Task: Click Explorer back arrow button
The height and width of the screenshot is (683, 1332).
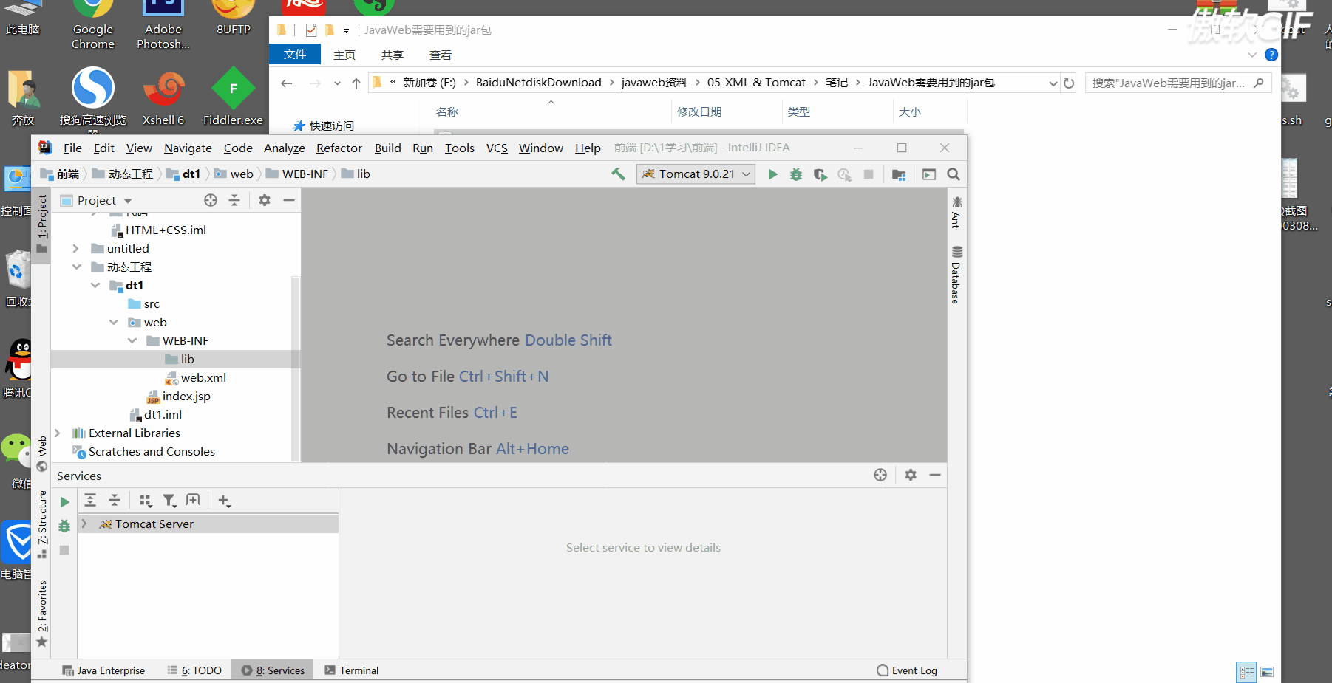Action: (287, 83)
